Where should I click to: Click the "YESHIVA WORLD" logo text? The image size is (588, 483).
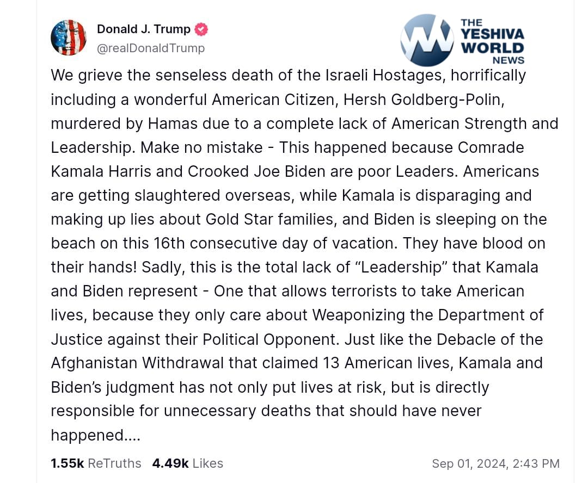point(492,41)
